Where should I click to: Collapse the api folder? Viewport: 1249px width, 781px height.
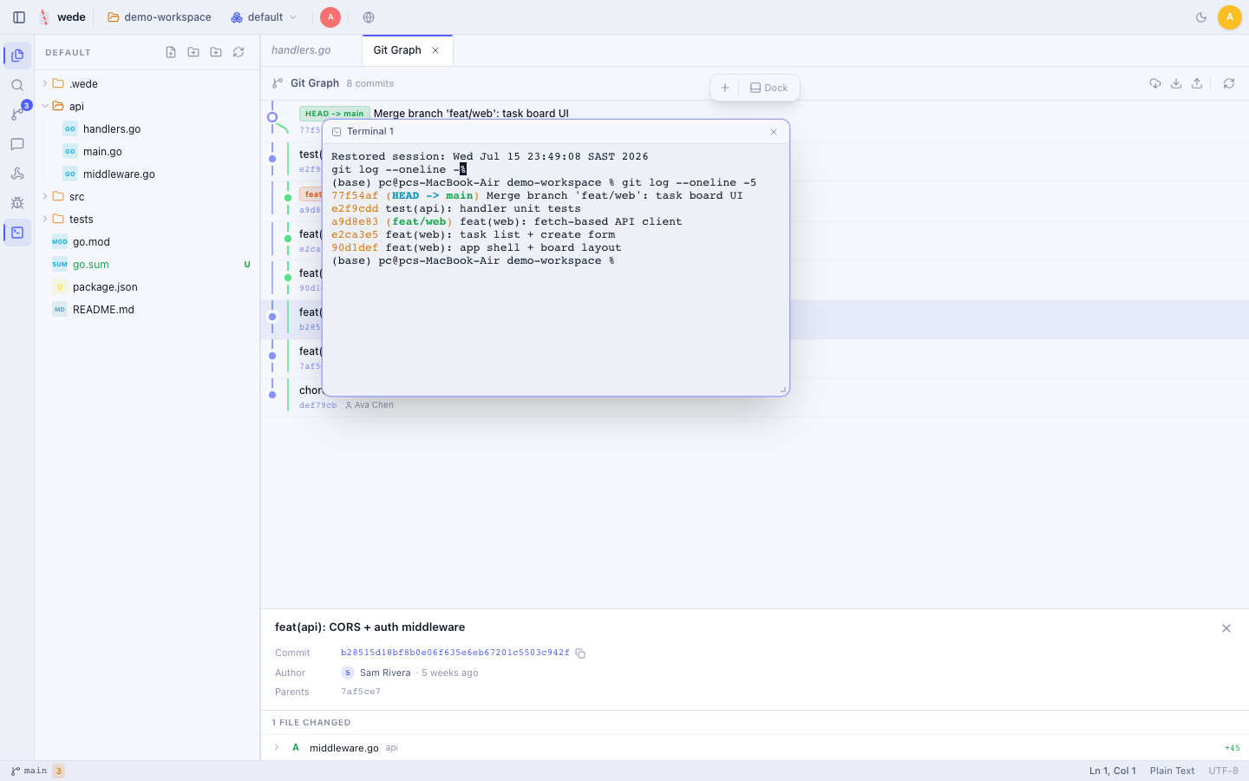45,106
